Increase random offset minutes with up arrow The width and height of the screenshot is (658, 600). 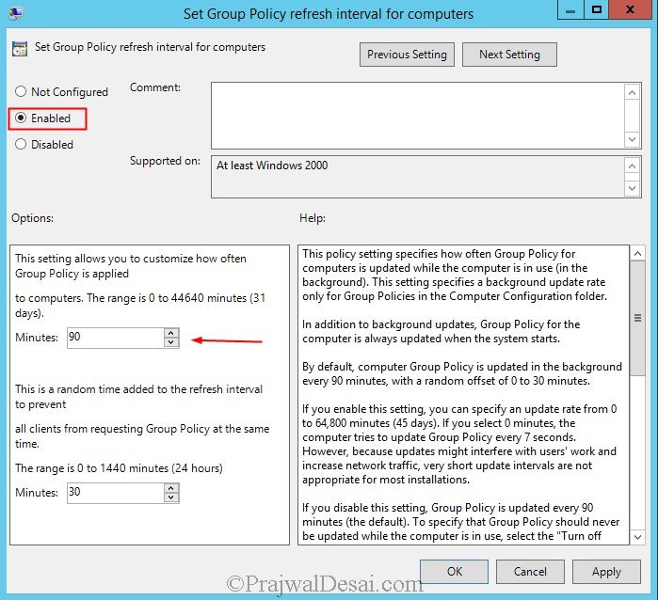coord(171,488)
